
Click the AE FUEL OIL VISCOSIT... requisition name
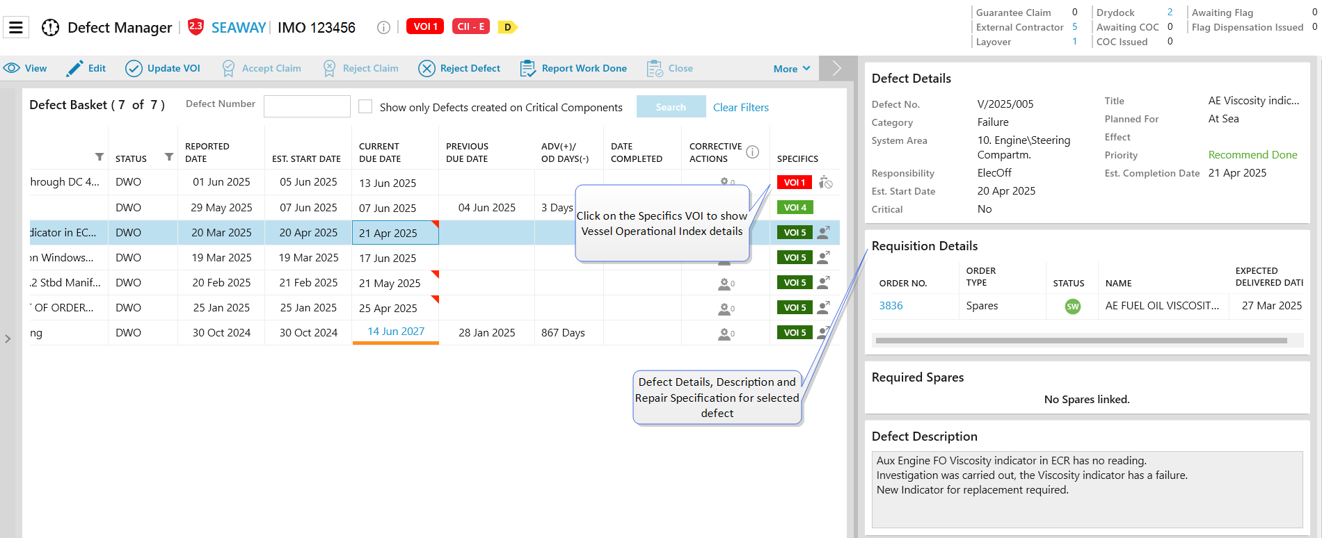click(x=1162, y=306)
